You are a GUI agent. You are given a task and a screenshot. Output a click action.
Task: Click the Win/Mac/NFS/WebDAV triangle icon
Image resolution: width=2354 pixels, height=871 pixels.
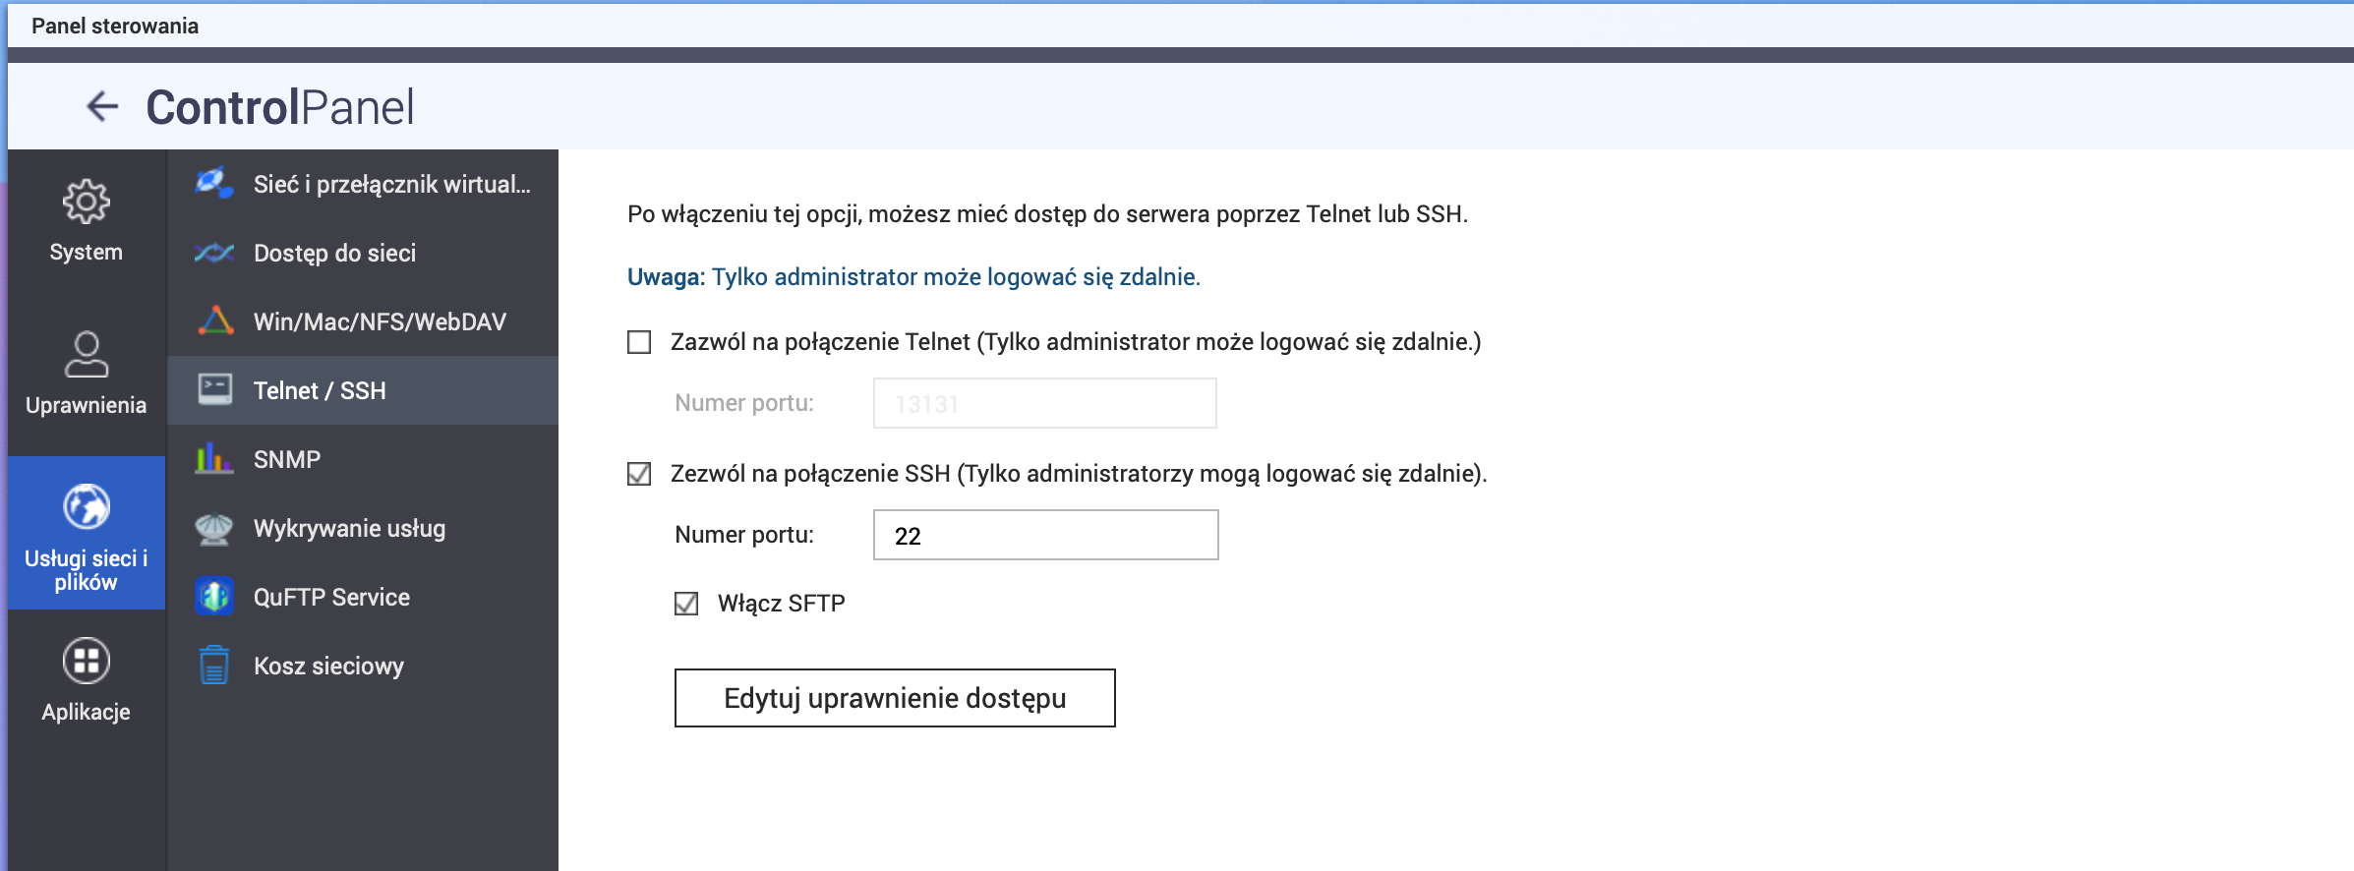[214, 321]
